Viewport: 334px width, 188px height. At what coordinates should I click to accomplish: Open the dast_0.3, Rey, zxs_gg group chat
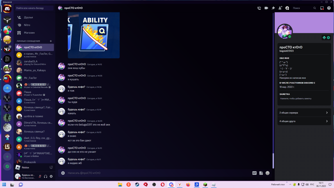34,139
